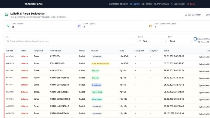
Task: Click the Süre column header
Action: pyautogui.click(x=122, y=51)
